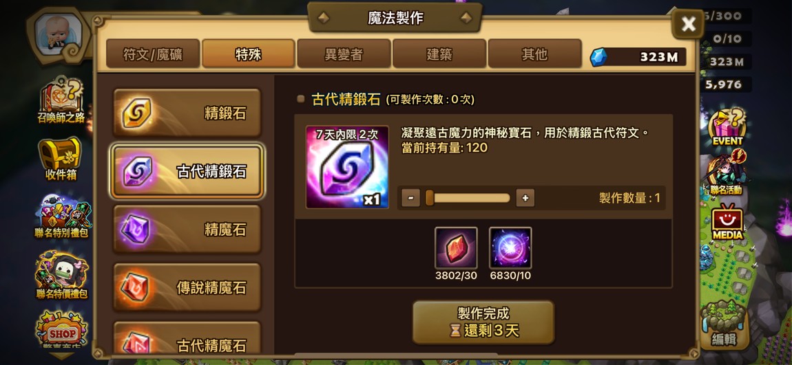Open the EVENT gift icon

(x=727, y=128)
